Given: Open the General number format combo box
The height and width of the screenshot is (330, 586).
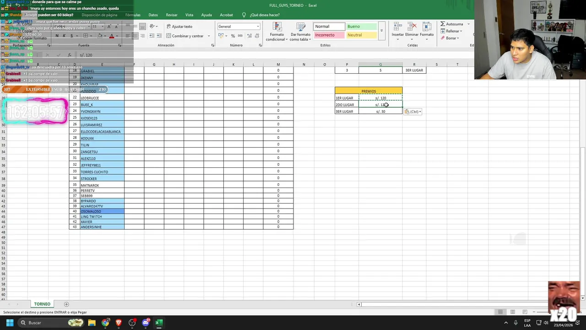Looking at the screenshot, I should [239, 27].
